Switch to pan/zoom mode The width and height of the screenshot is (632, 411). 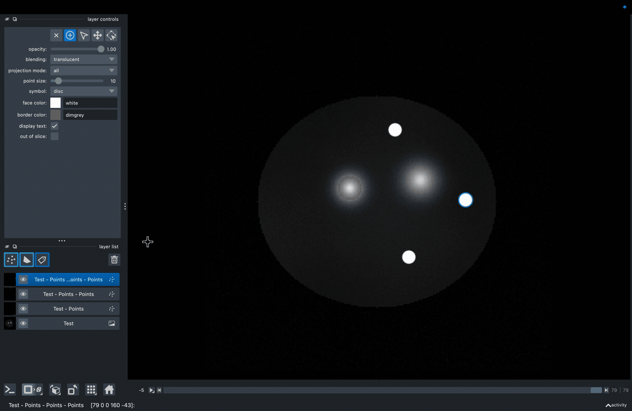coord(97,36)
